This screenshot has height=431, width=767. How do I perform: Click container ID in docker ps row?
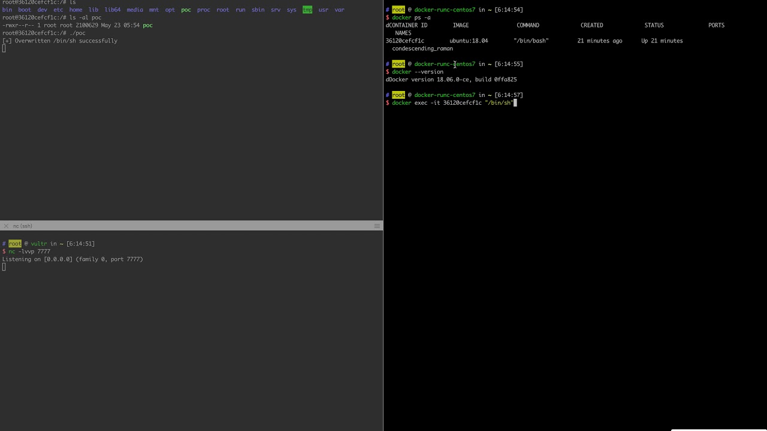(405, 41)
